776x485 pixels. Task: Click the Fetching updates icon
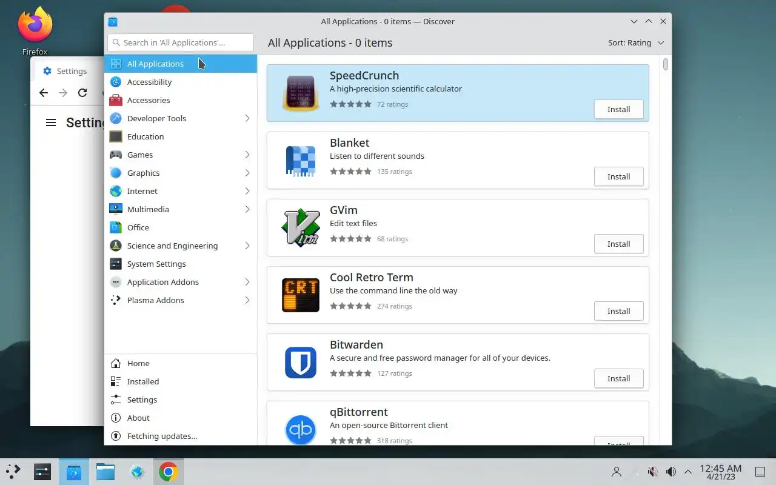[x=116, y=436]
